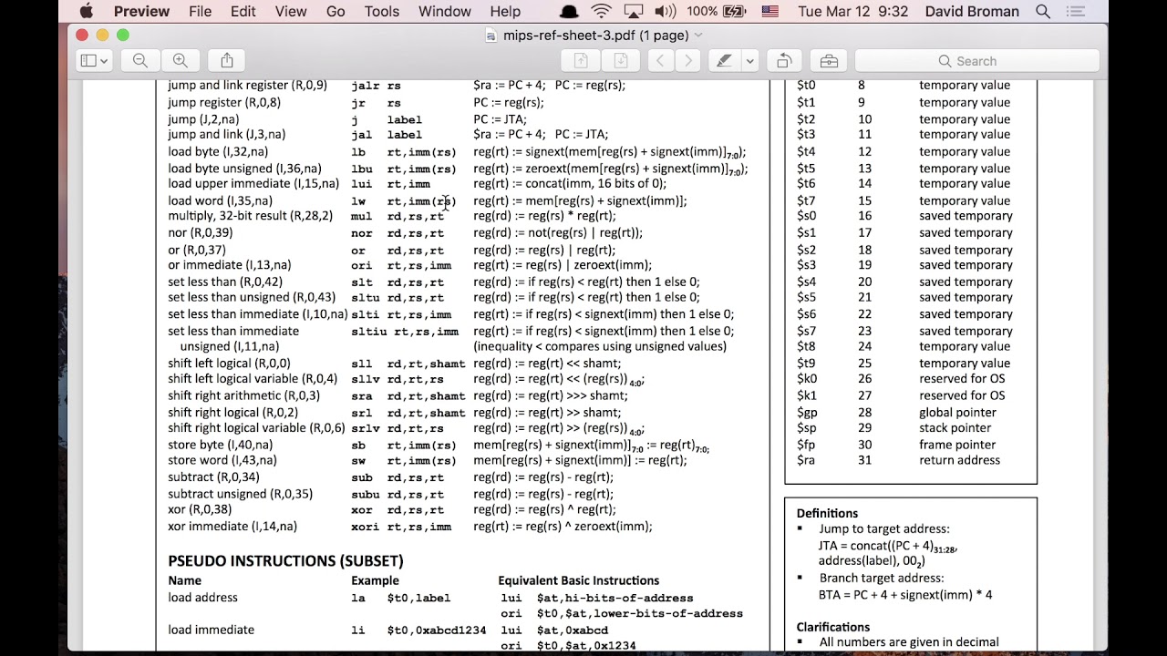Screen dimensions: 1167x656
Task: Click the '$s0' register row label
Action: pyautogui.click(x=807, y=217)
